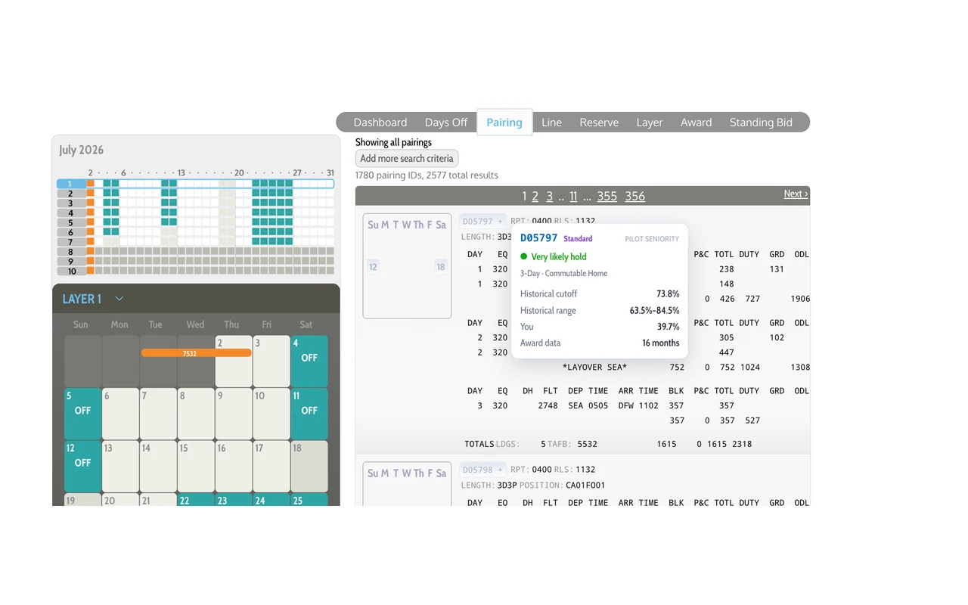
Task: Click July 17 cell in layer calendar
Action: (271, 467)
